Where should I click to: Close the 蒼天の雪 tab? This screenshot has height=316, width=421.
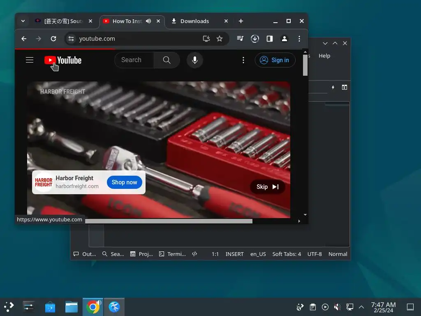[x=90, y=21]
